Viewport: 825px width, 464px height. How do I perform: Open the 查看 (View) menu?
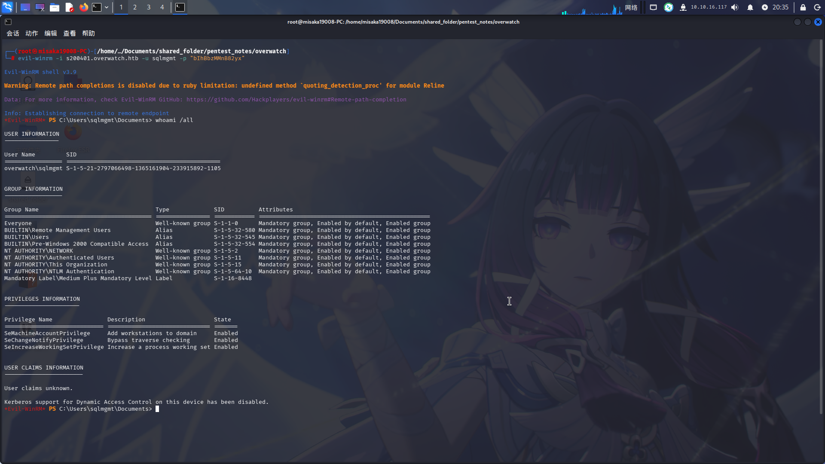pos(69,34)
